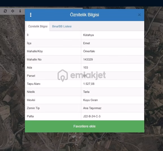Click the Nitelik value Tarla
The width and height of the screenshot is (163, 151).
tap(86, 92)
